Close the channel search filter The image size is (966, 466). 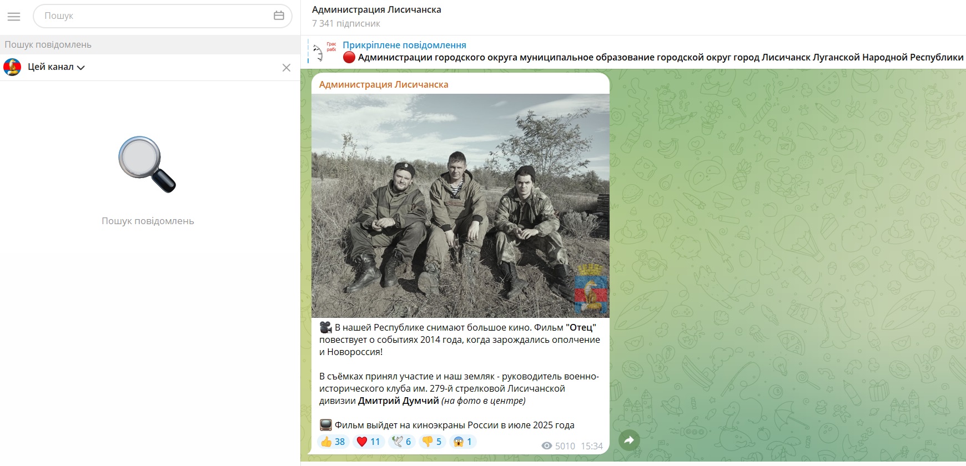click(x=286, y=68)
